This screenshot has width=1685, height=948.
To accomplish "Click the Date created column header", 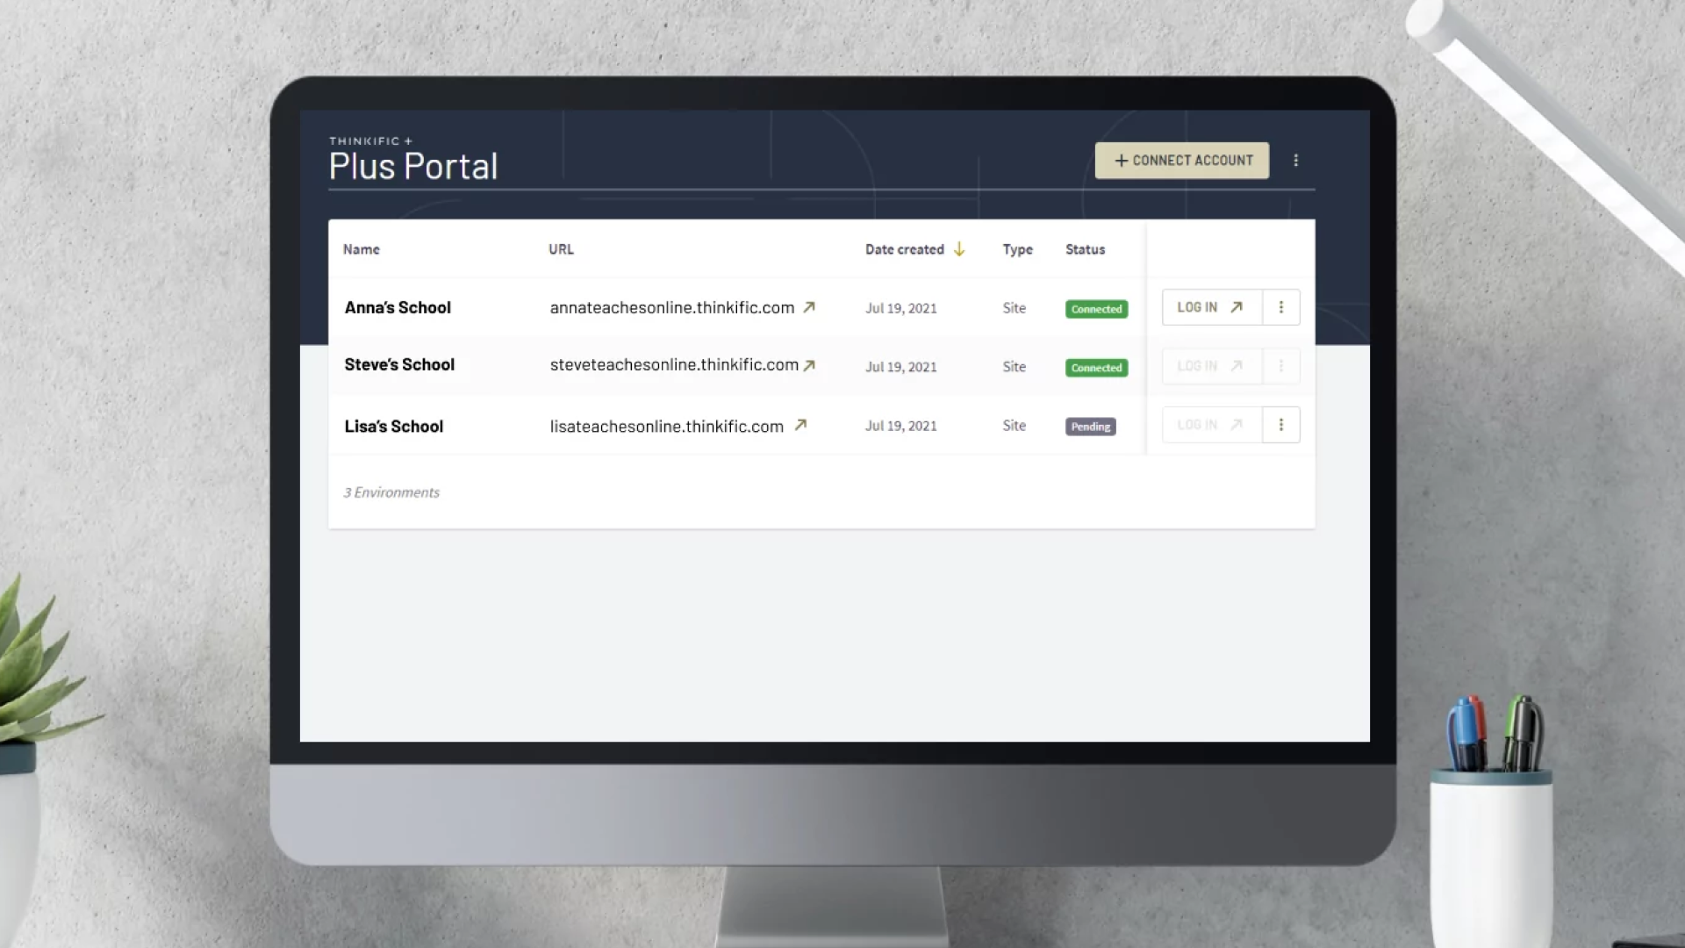I will 904,249.
